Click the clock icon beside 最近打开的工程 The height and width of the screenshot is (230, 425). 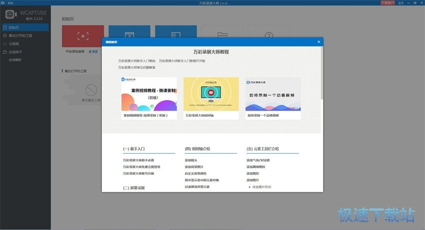[5, 35]
